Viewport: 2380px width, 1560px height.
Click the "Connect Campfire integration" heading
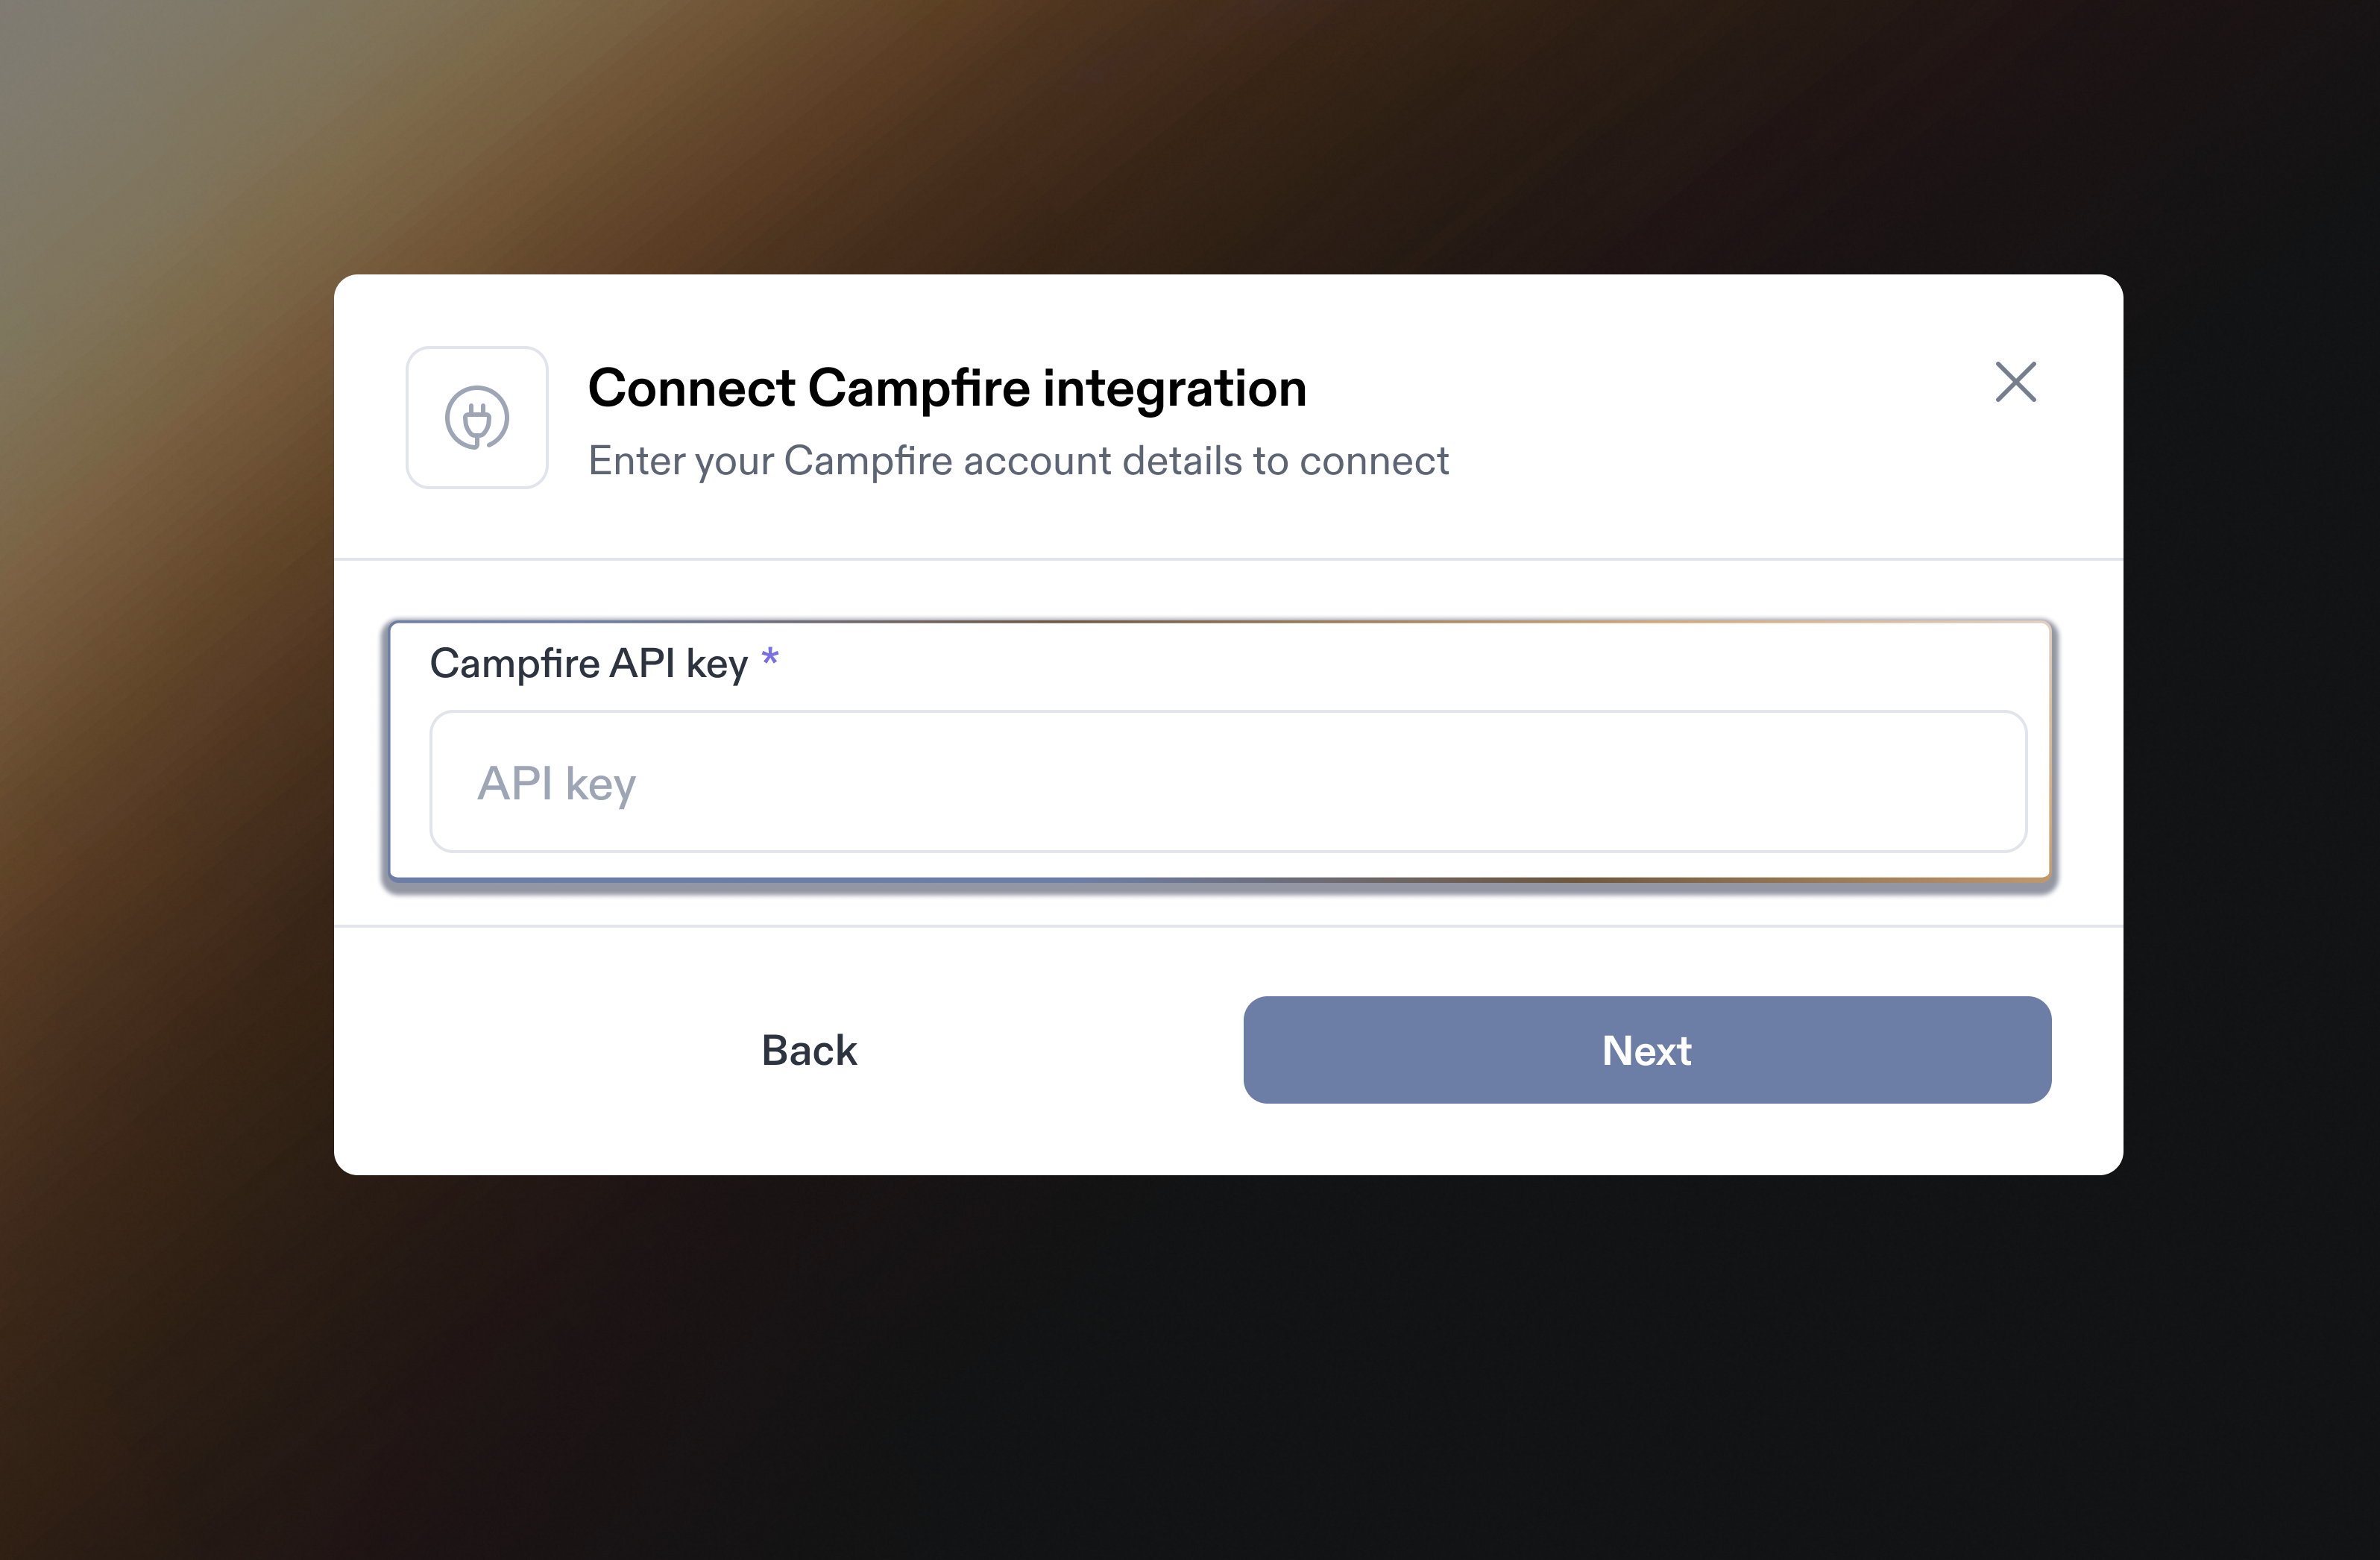click(946, 388)
